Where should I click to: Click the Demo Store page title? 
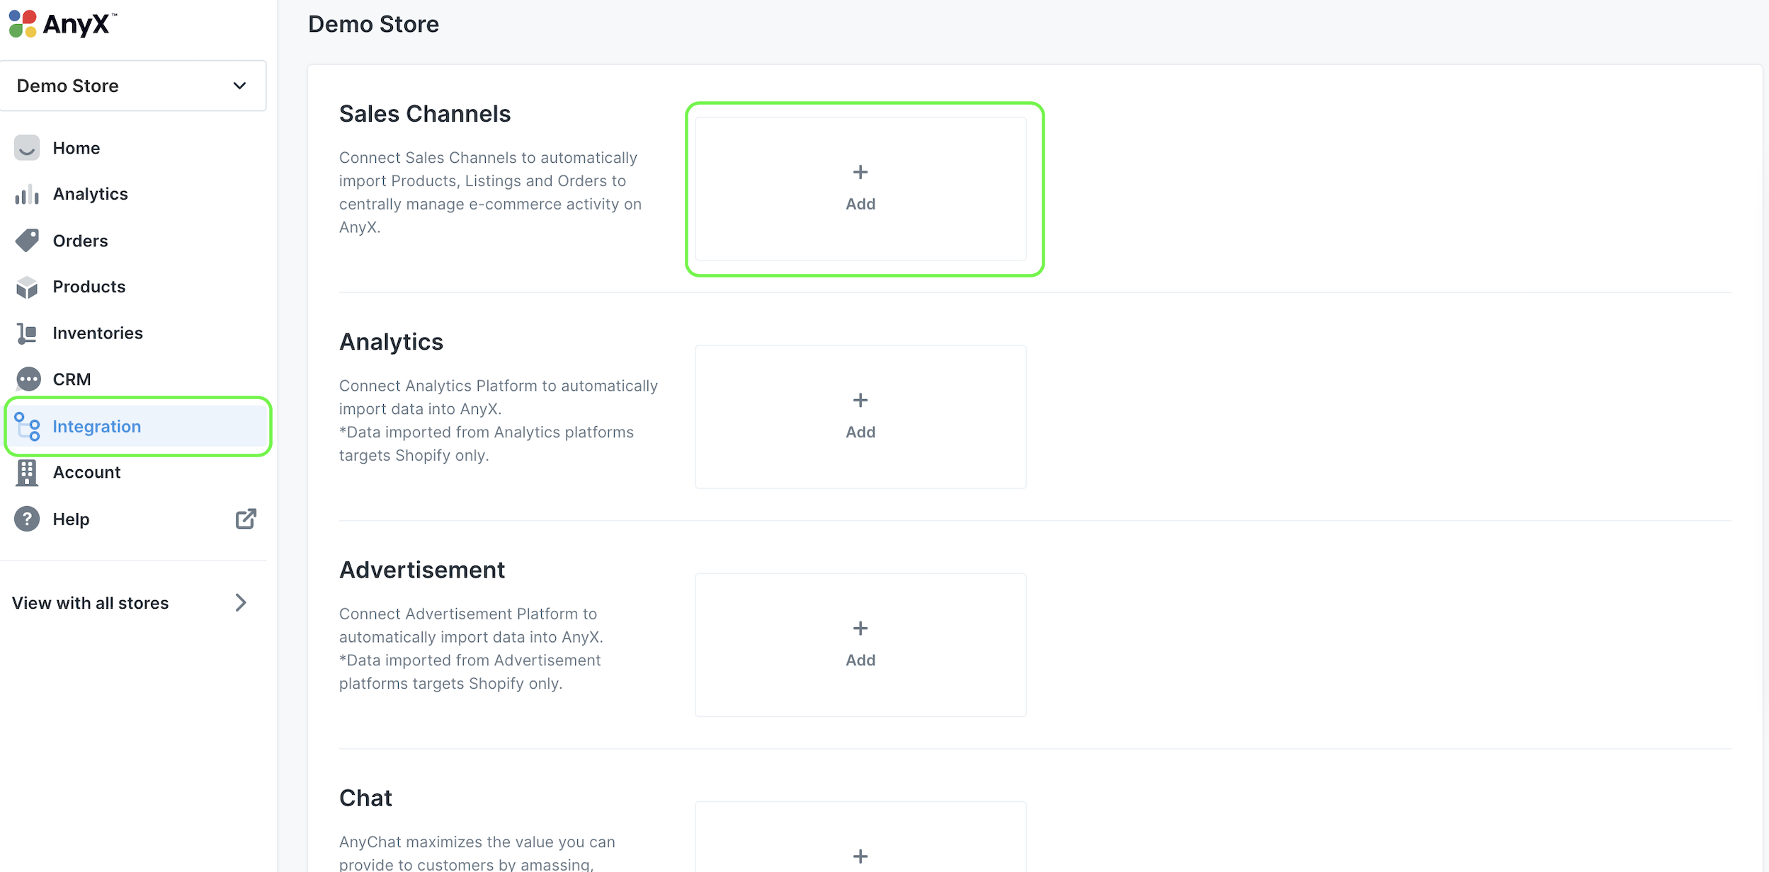[x=373, y=24]
